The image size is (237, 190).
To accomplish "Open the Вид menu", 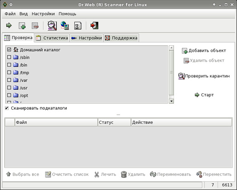I will (23, 14).
